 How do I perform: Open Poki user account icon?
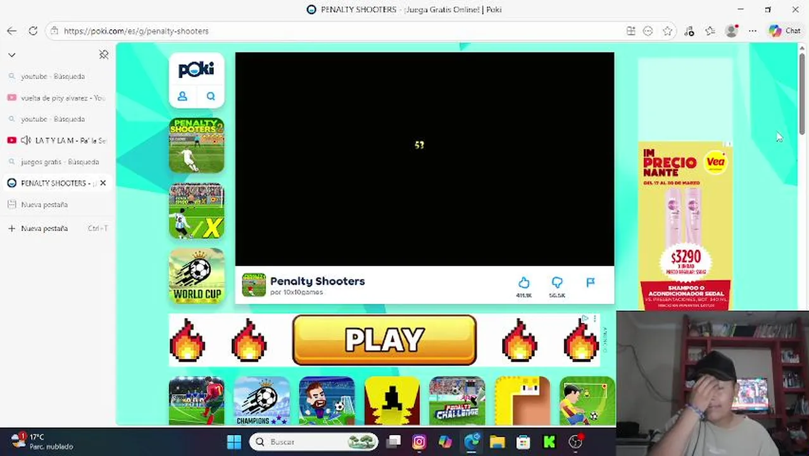tap(182, 96)
